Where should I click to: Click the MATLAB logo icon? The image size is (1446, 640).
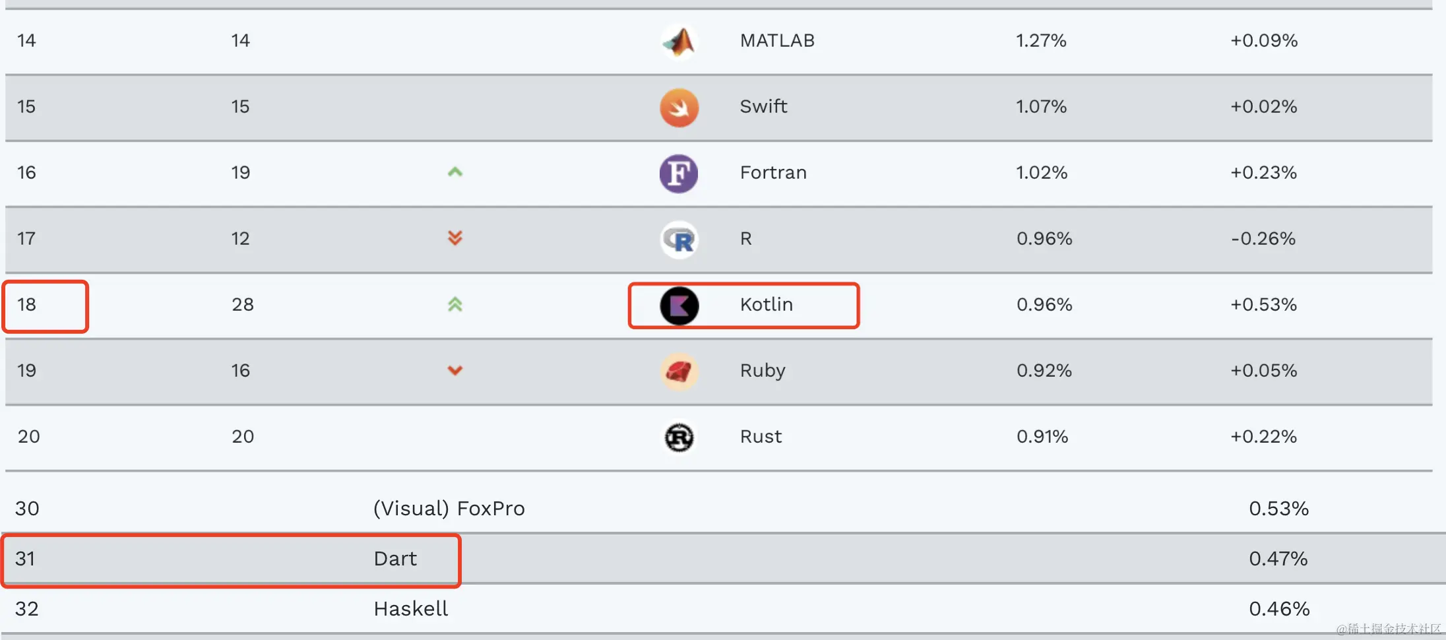coord(679,42)
